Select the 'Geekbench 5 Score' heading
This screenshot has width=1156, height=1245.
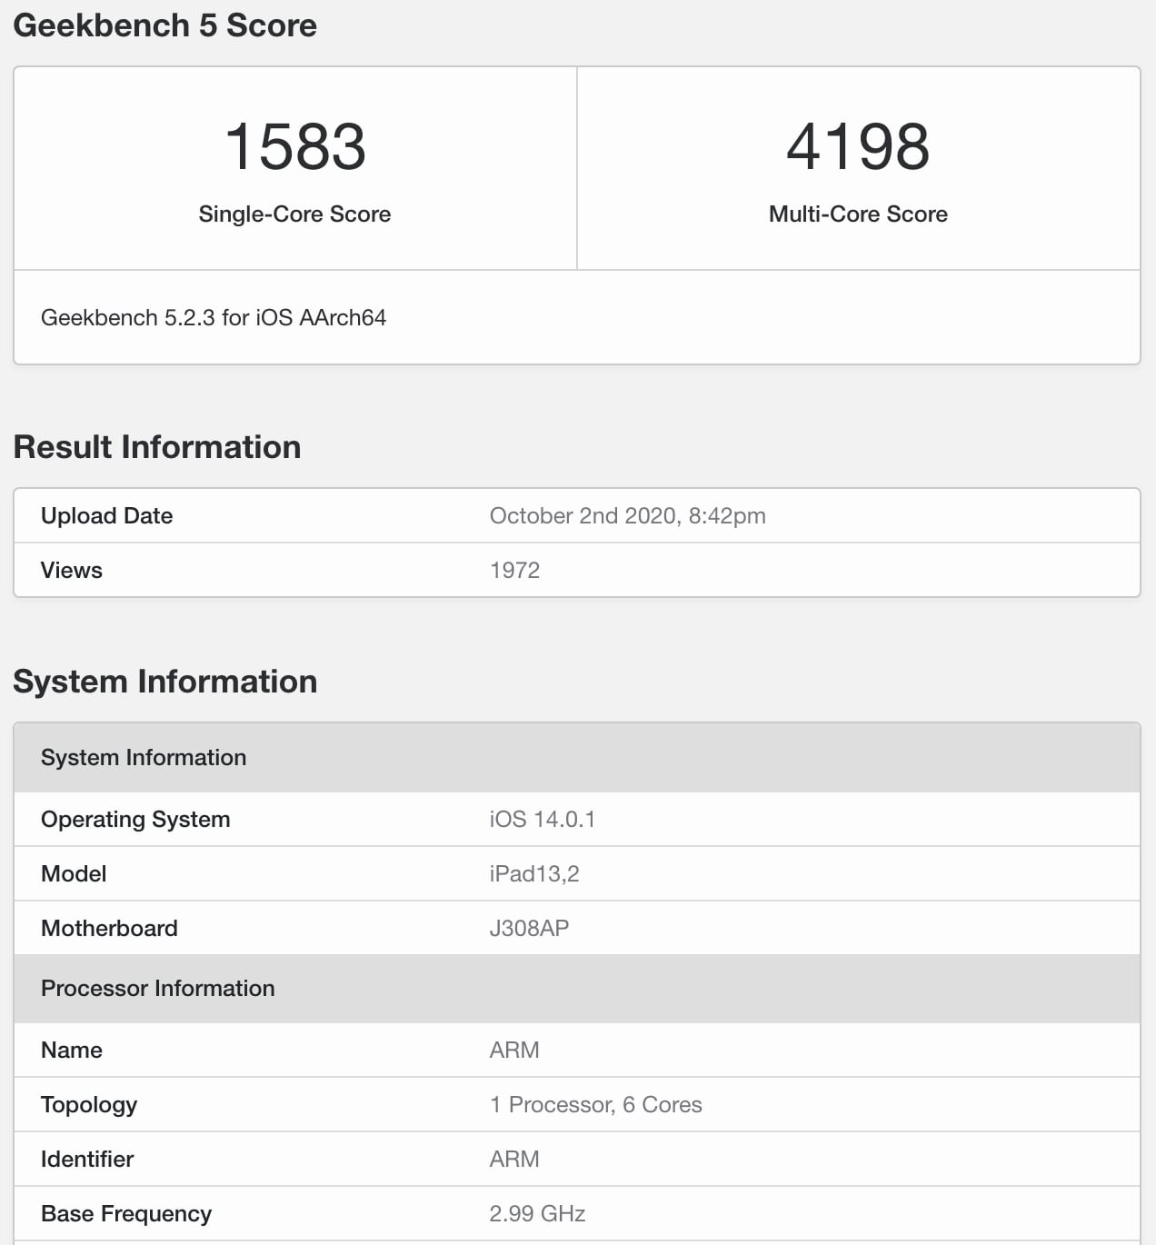(164, 25)
